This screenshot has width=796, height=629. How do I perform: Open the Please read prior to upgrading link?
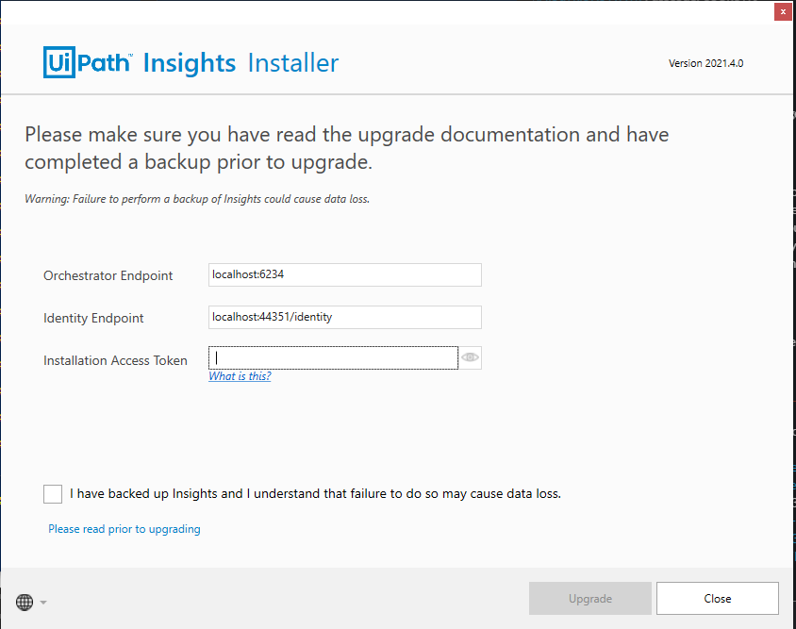[124, 529]
